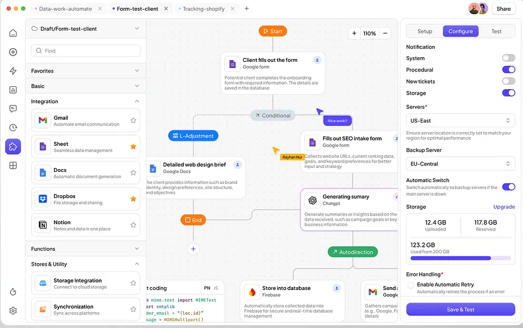Disable the Procedural notification toggle
The width and height of the screenshot is (523, 328).
(508, 70)
